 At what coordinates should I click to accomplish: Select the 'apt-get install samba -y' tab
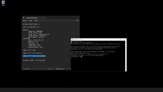pyautogui.click(x=32, y=18)
